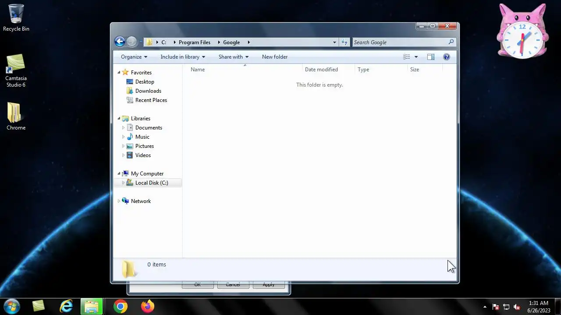Click OK in the dialog behind Explorer
Viewport: 561px width, 315px height.
198,285
